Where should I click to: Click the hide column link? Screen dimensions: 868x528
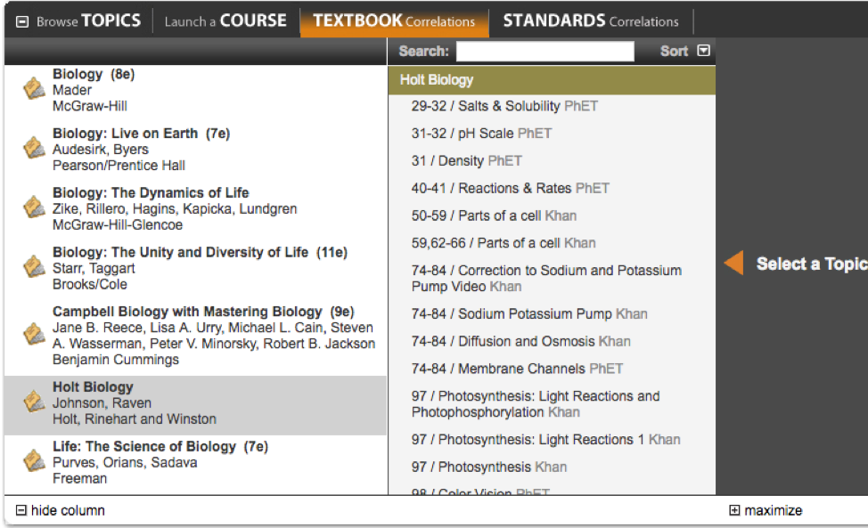click(60, 510)
